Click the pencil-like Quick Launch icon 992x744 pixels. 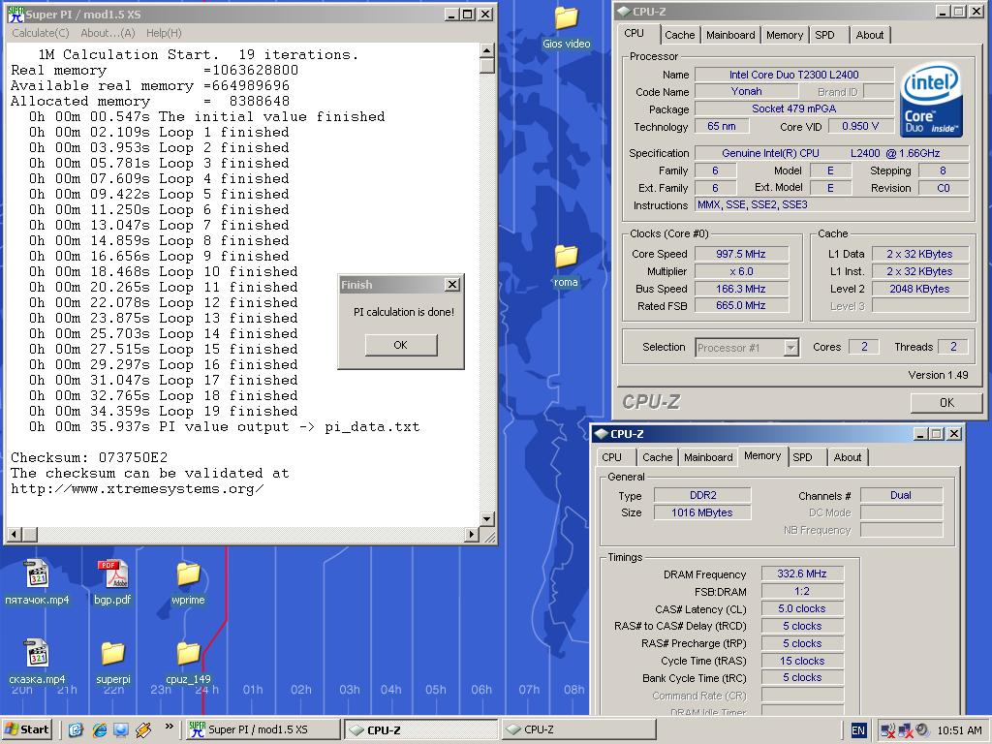point(143,729)
